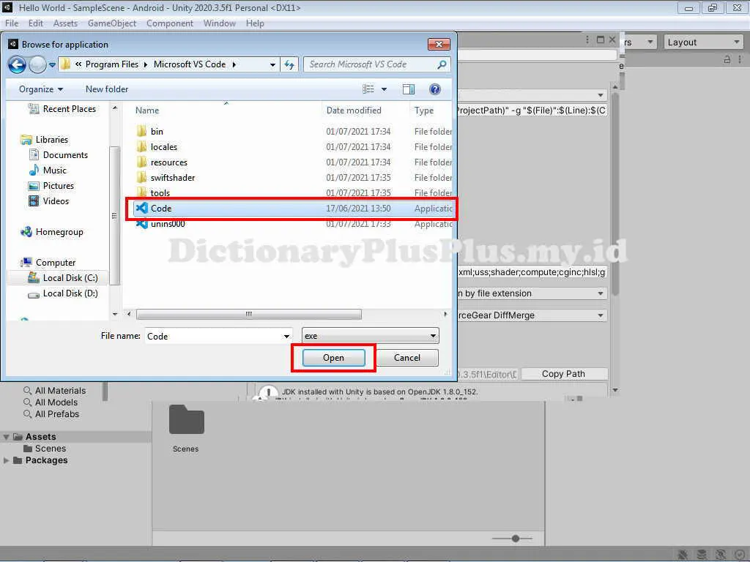
Task: Create a New folder
Action: tap(107, 89)
